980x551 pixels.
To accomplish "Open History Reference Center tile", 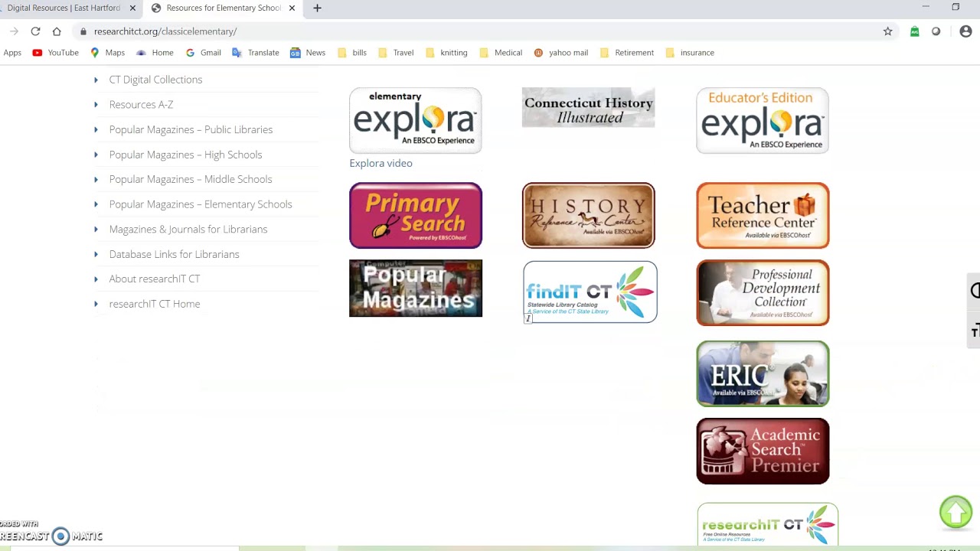I will [x=588, y=215].
